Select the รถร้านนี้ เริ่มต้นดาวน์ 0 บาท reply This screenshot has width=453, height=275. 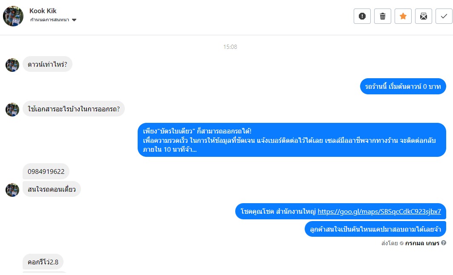[403, 86]
